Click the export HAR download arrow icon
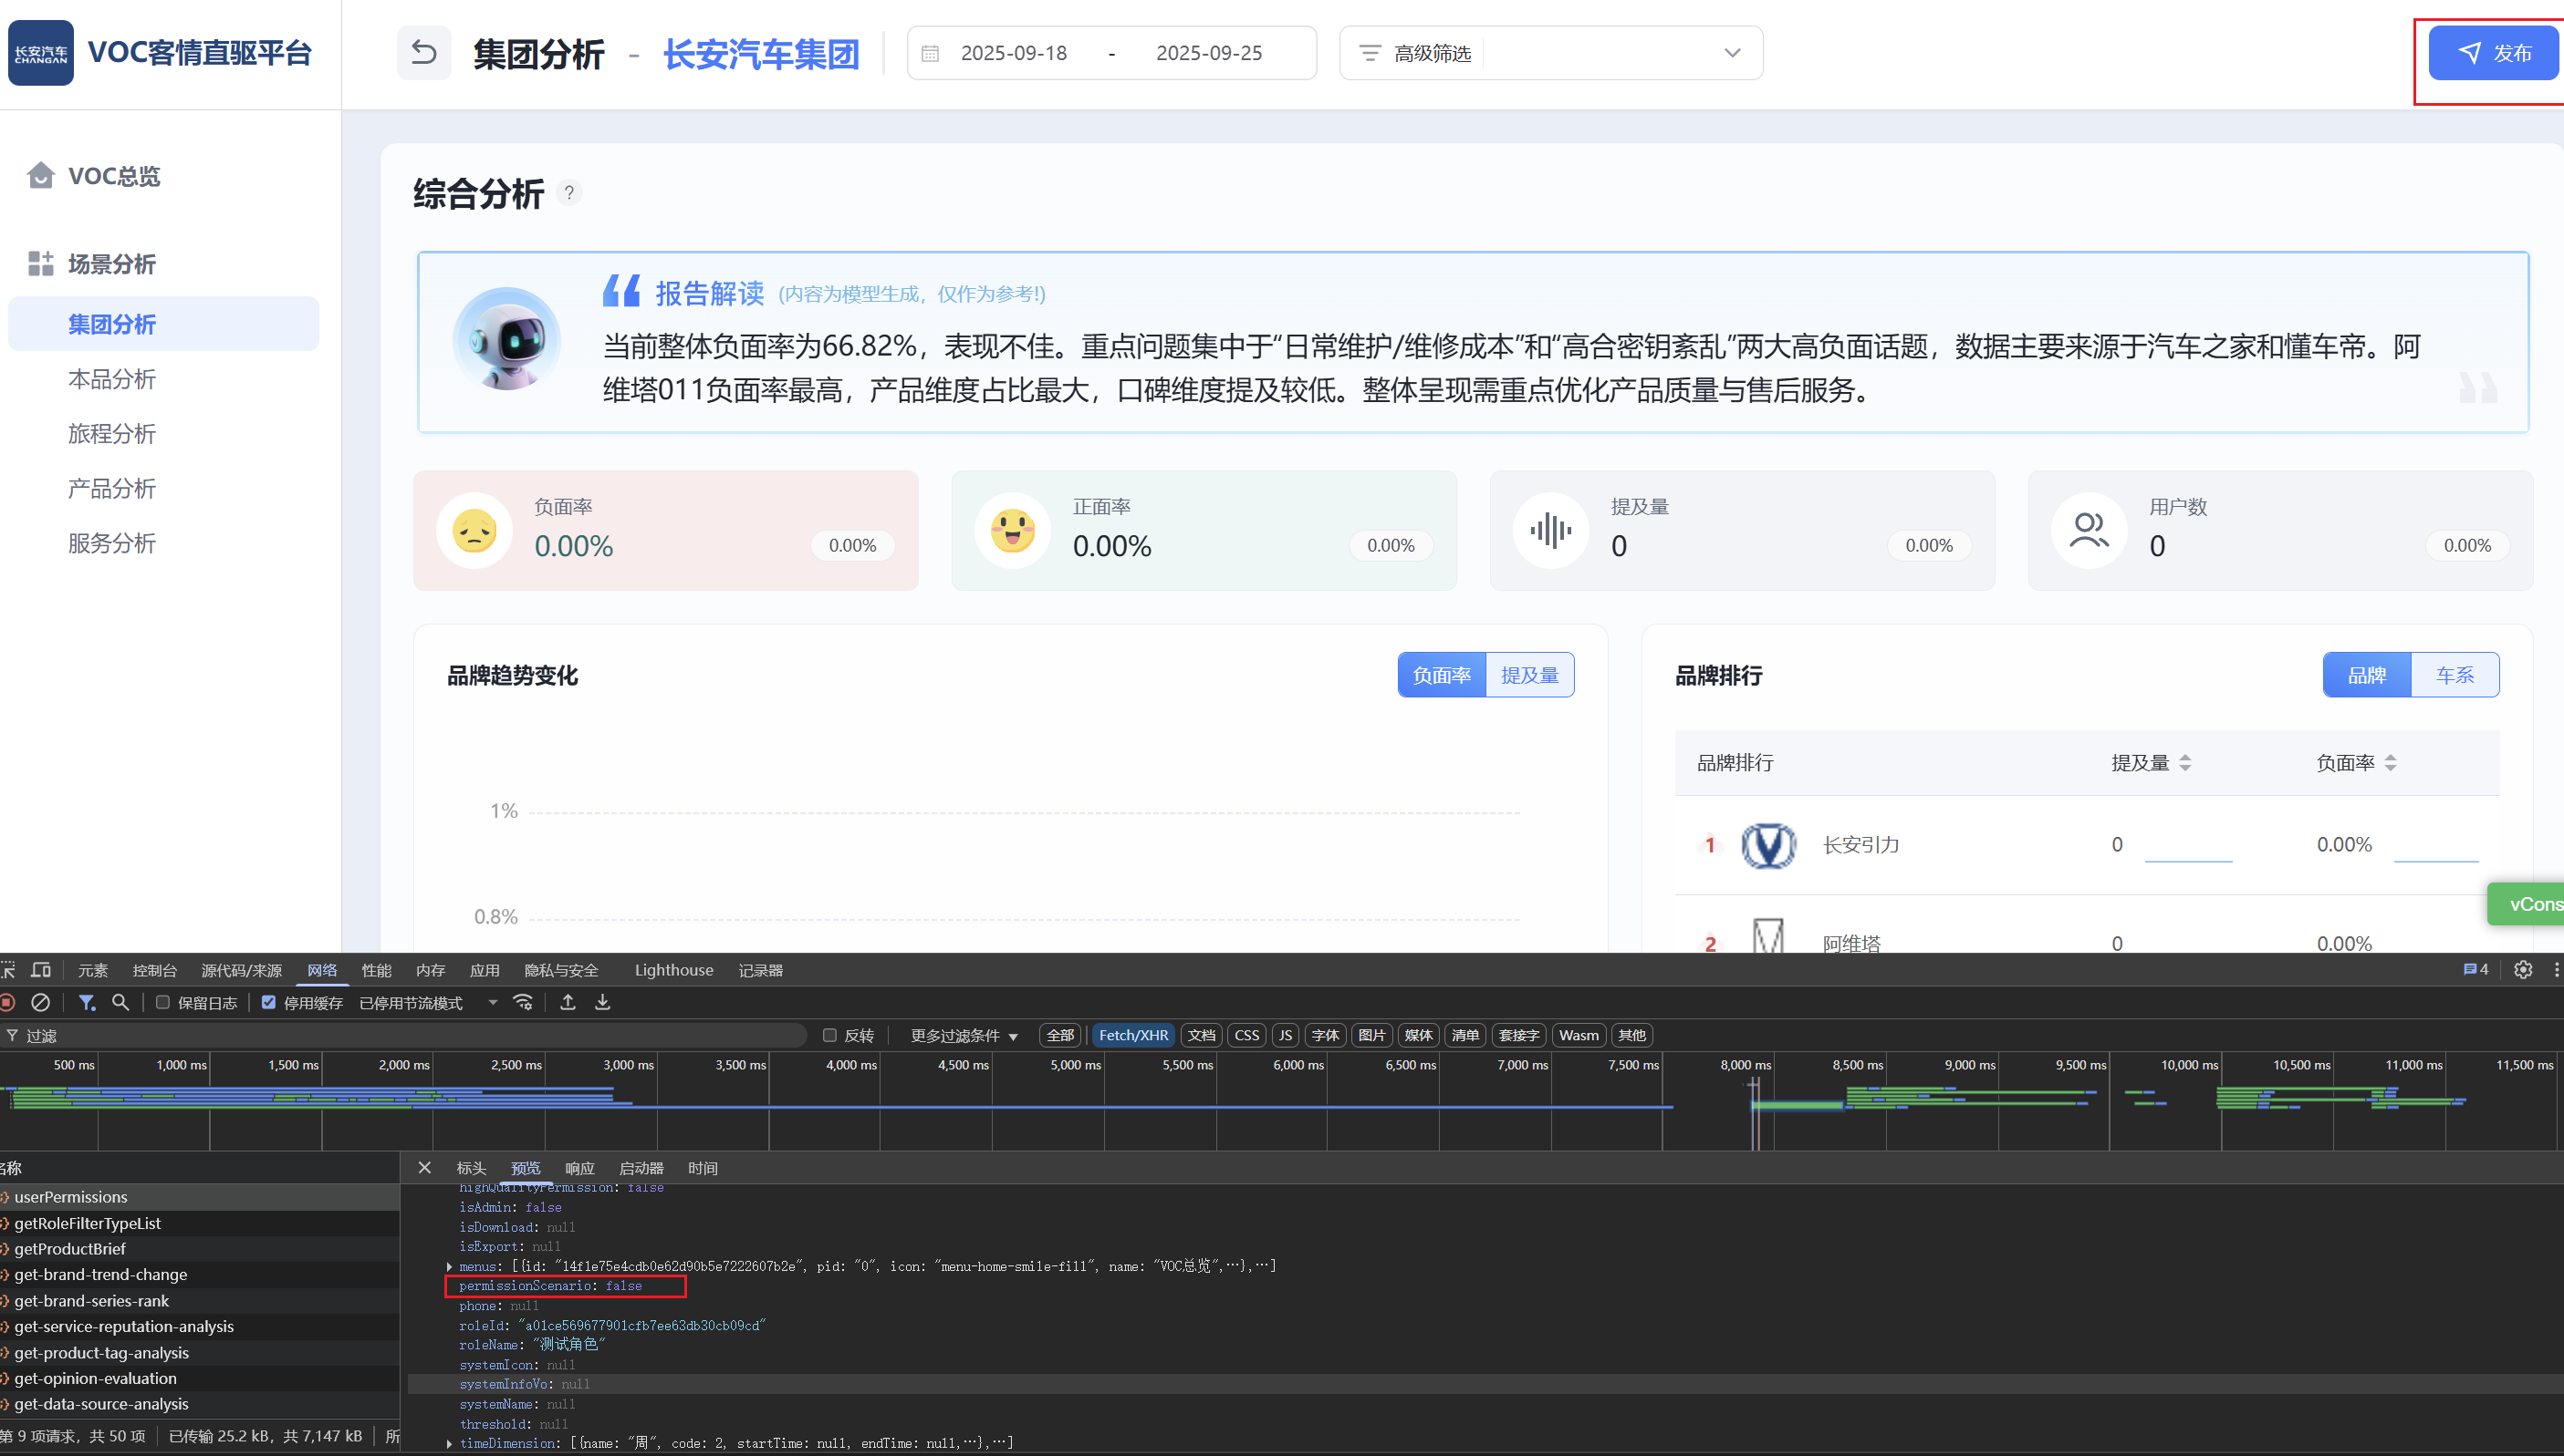Image resolution: width=2564 pixels, height=1456 pixels. pos(602,1002)
